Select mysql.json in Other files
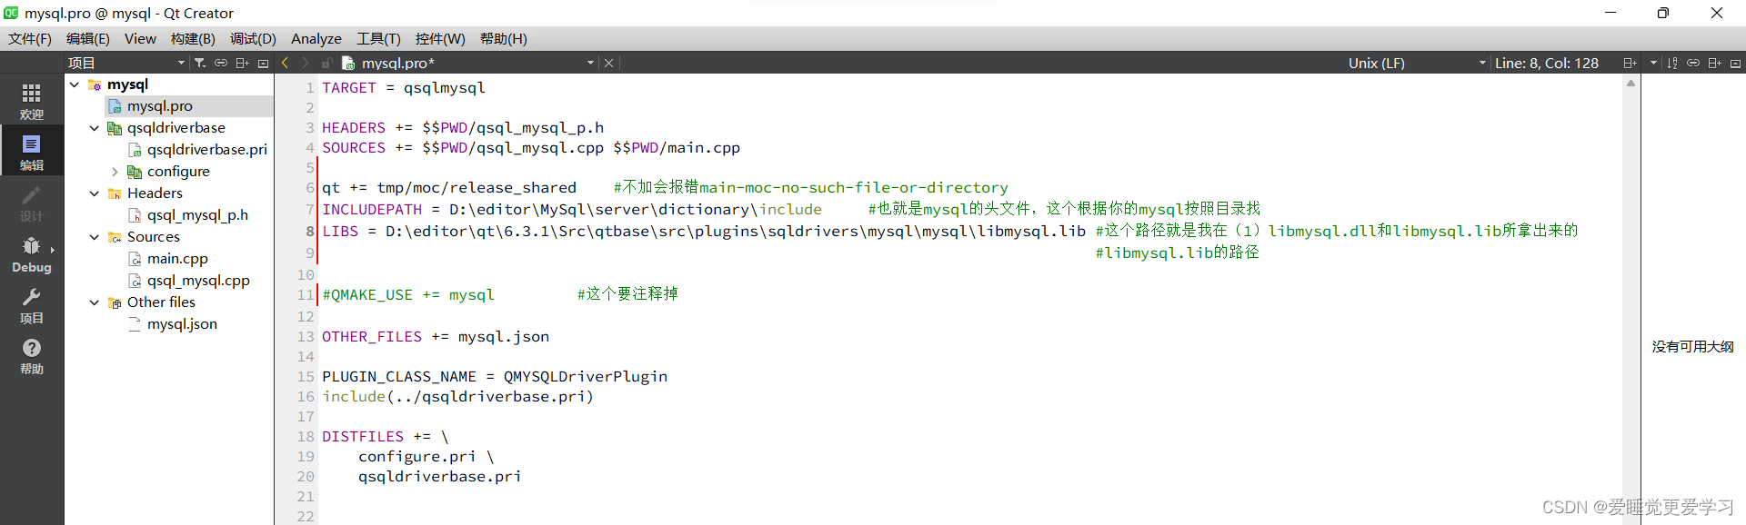1746x525 pixels. (x=182, y=324)
